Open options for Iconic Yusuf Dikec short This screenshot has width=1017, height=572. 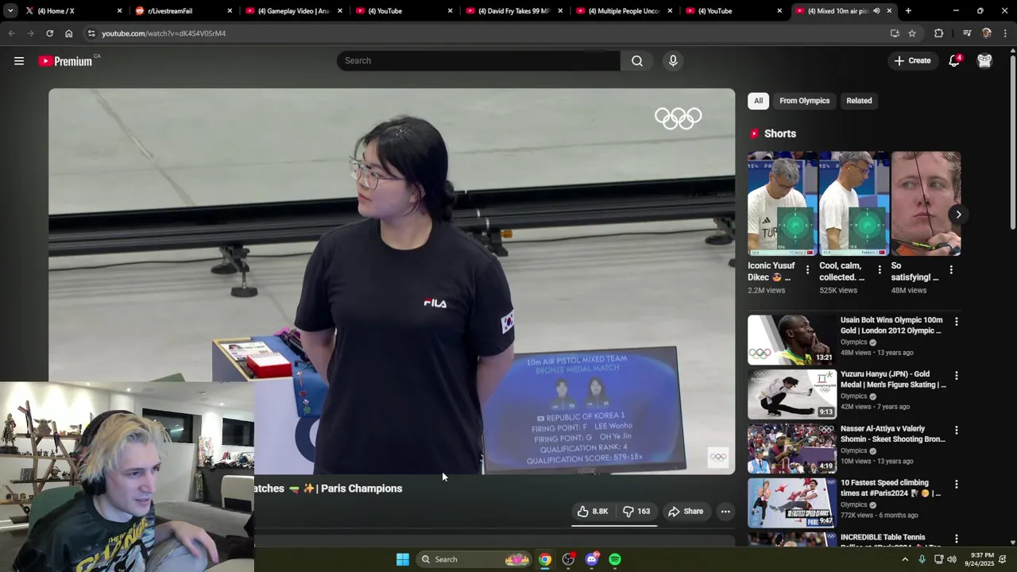click(x=807, y=270)
